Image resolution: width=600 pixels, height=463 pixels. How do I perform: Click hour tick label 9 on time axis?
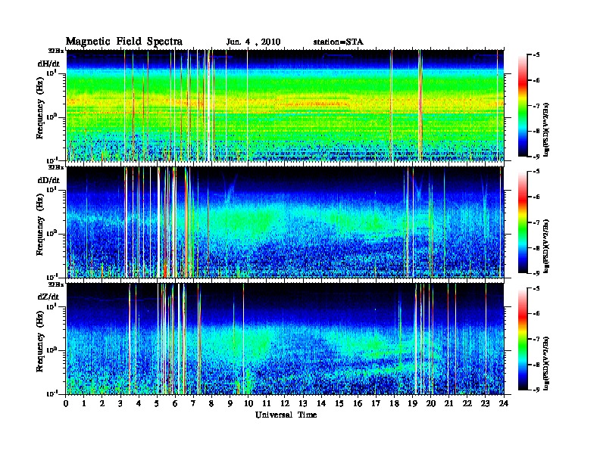pos(230,403)
